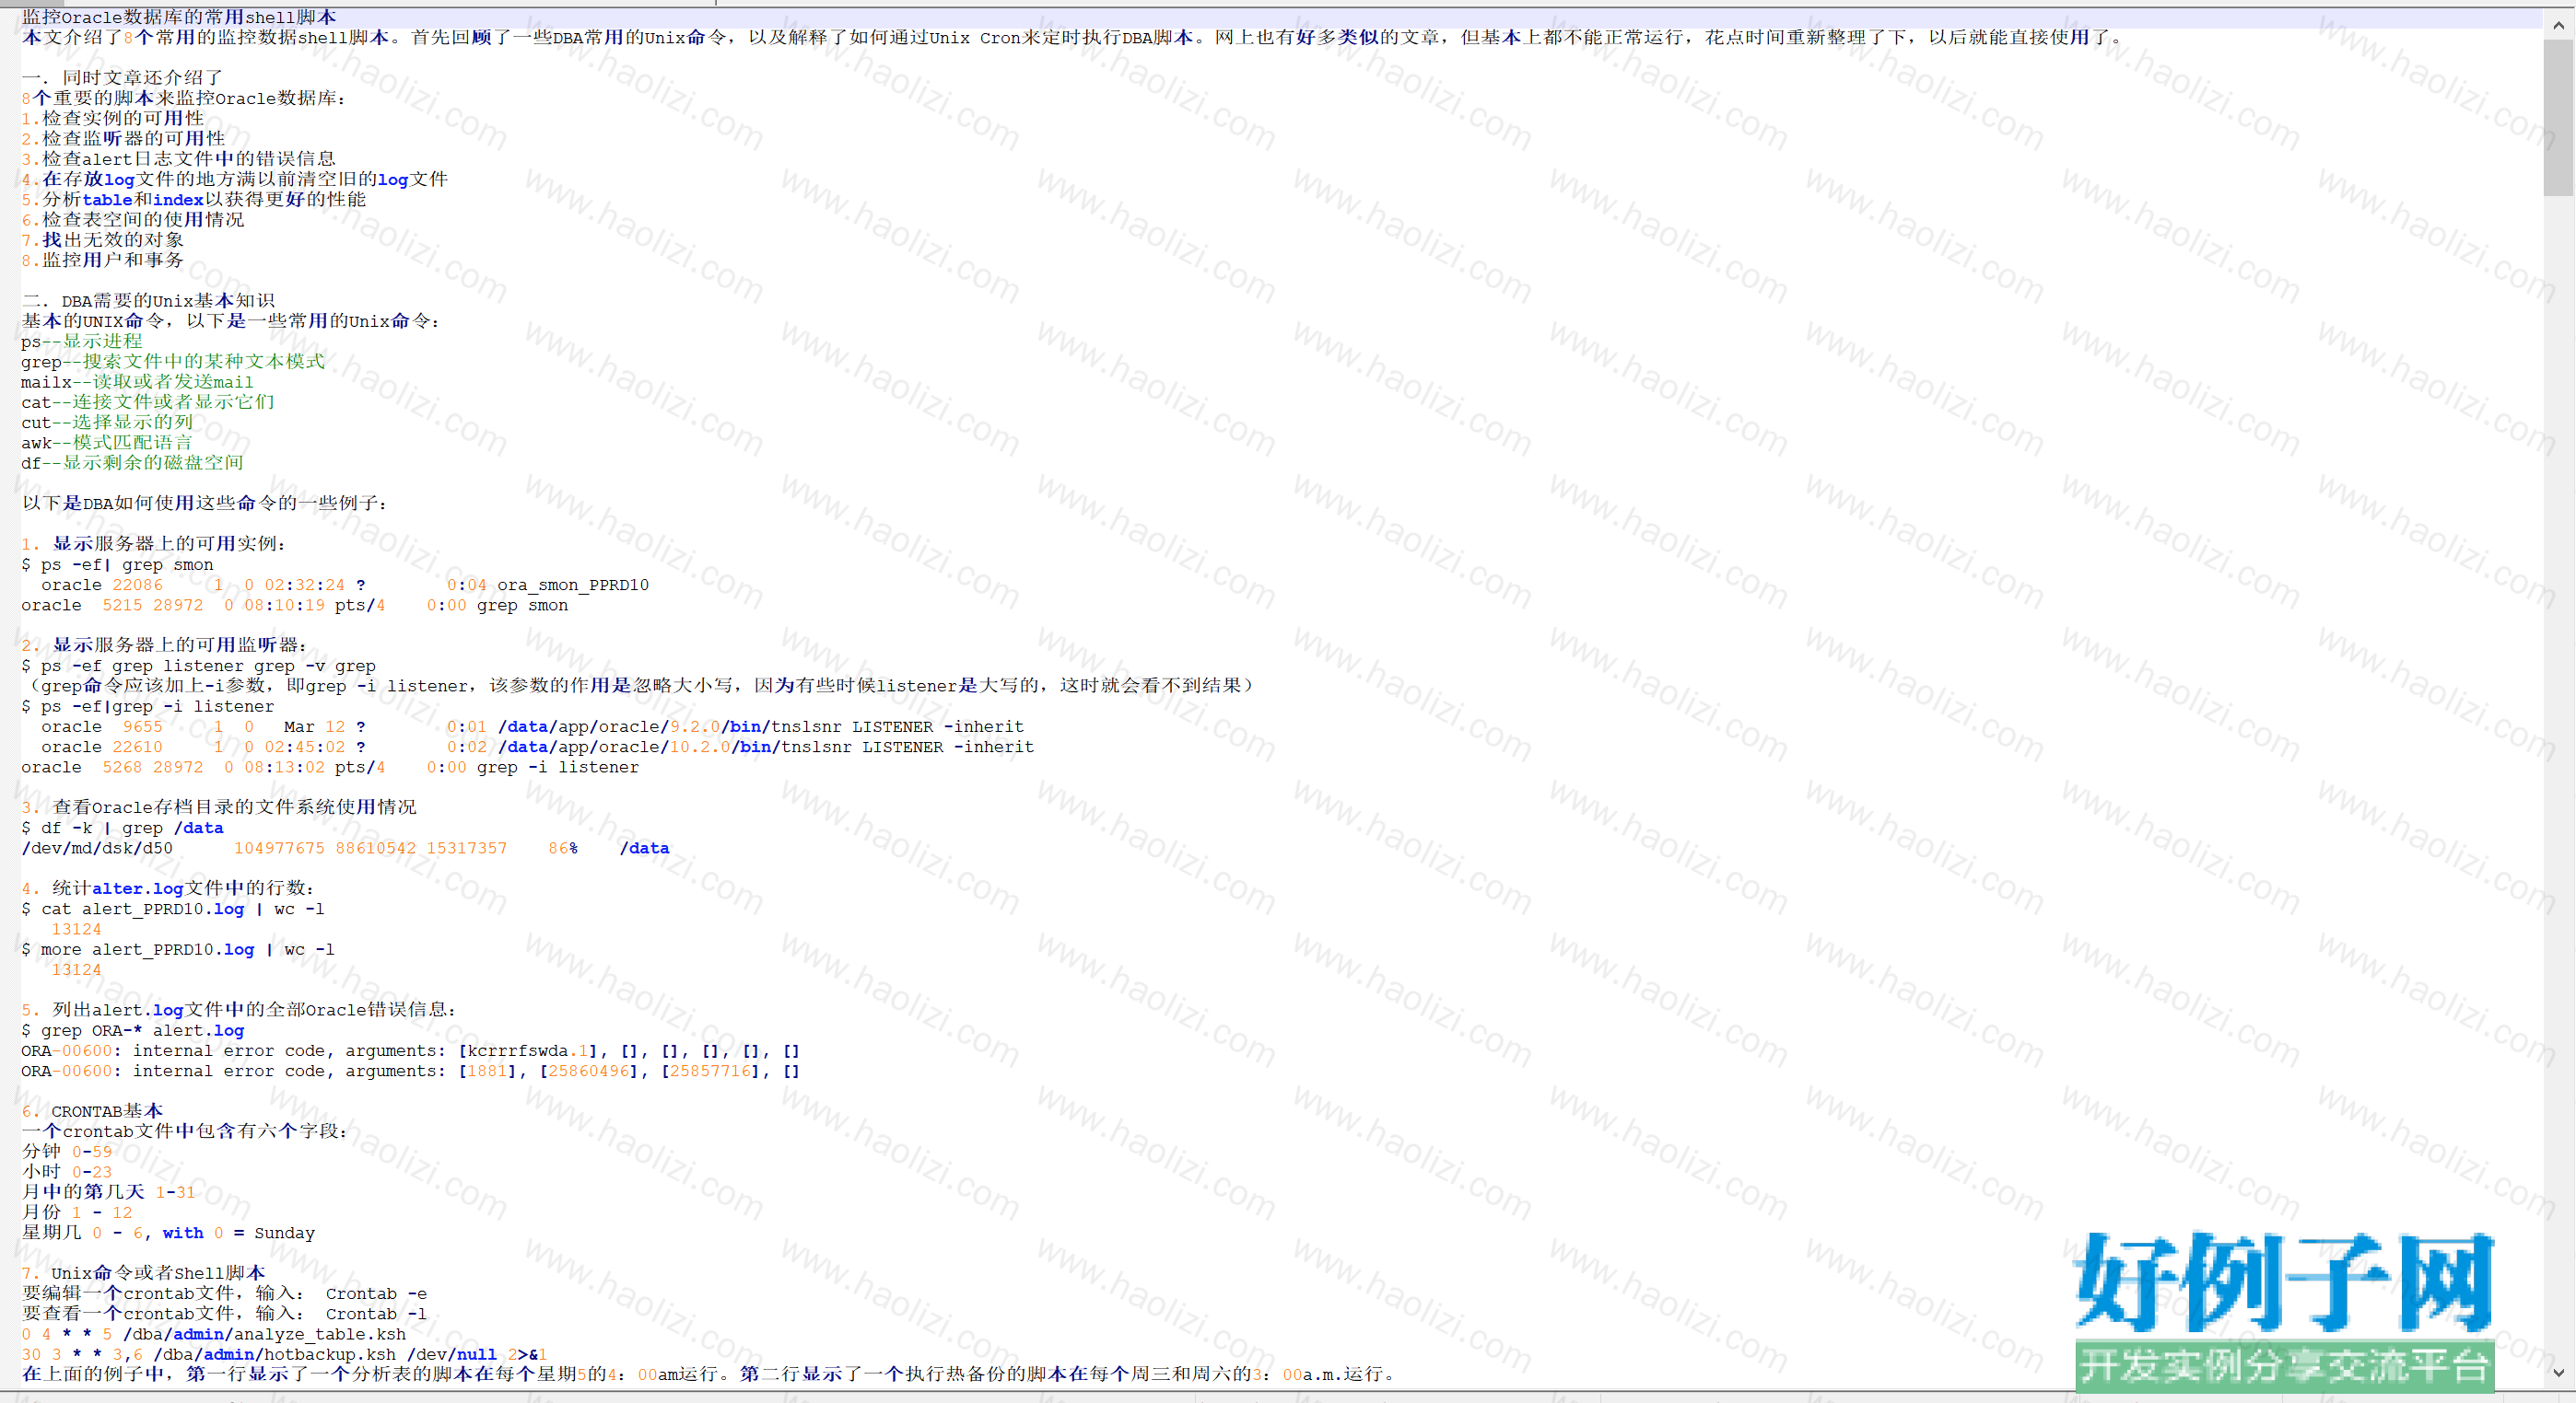Click the command "$ ps -ef| grep smon"
Screen dimensions: 2576x1403
pyautogui.click(x=117, y=563)
